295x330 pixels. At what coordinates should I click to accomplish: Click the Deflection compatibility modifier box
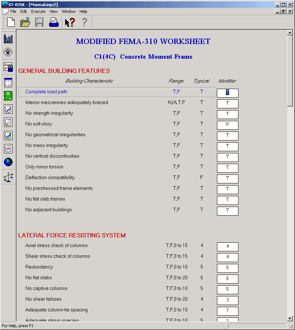tap(227, 179)
